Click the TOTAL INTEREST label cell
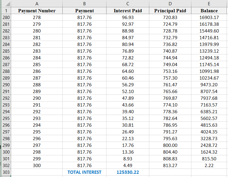This screenshot has height=177, width=228. click(84, 172)
